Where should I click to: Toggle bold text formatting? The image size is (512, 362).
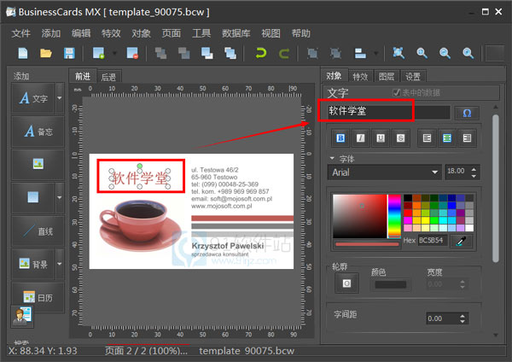340,137
